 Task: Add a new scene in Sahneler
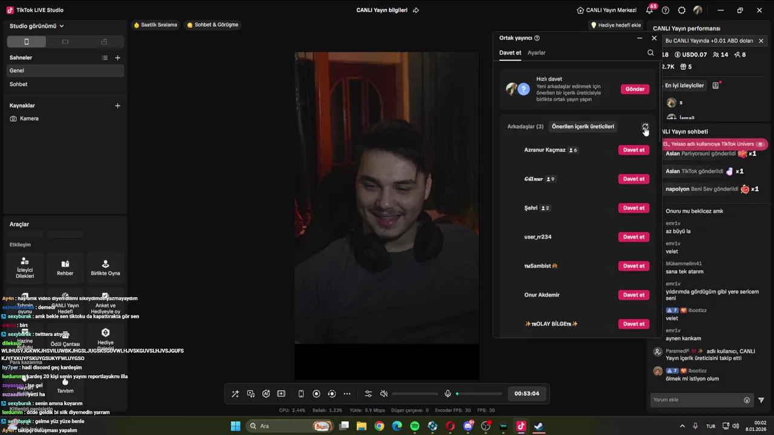[118, 58]
